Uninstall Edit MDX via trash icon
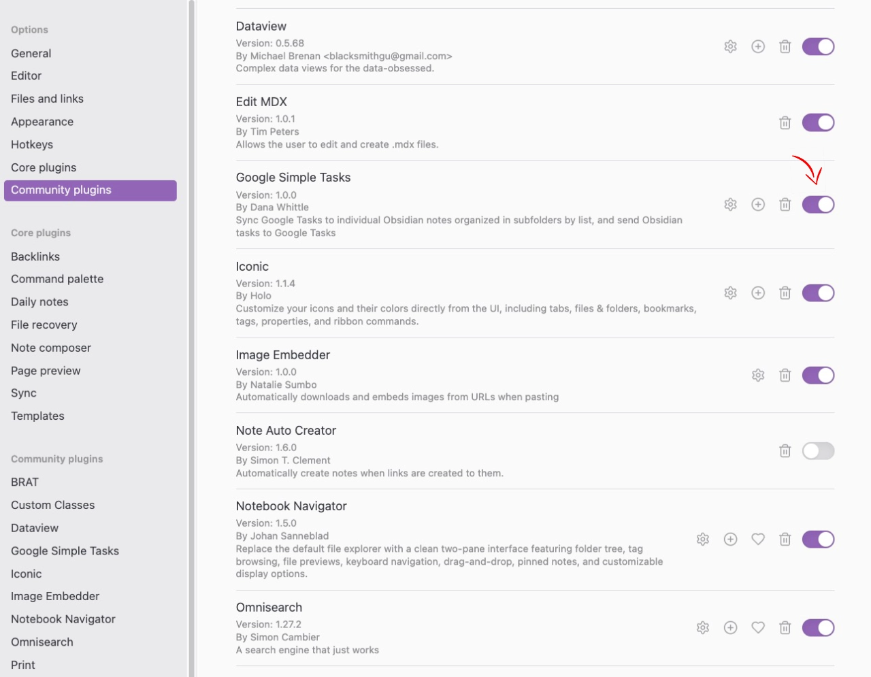This screenshot has height=677, width=871. coord(785,123)
